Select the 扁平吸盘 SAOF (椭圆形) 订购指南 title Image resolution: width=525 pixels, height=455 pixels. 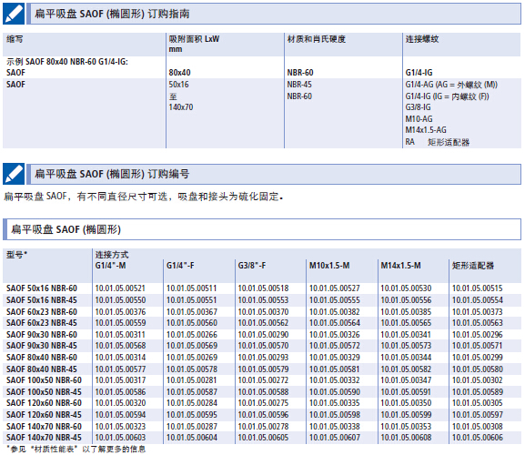112,14
